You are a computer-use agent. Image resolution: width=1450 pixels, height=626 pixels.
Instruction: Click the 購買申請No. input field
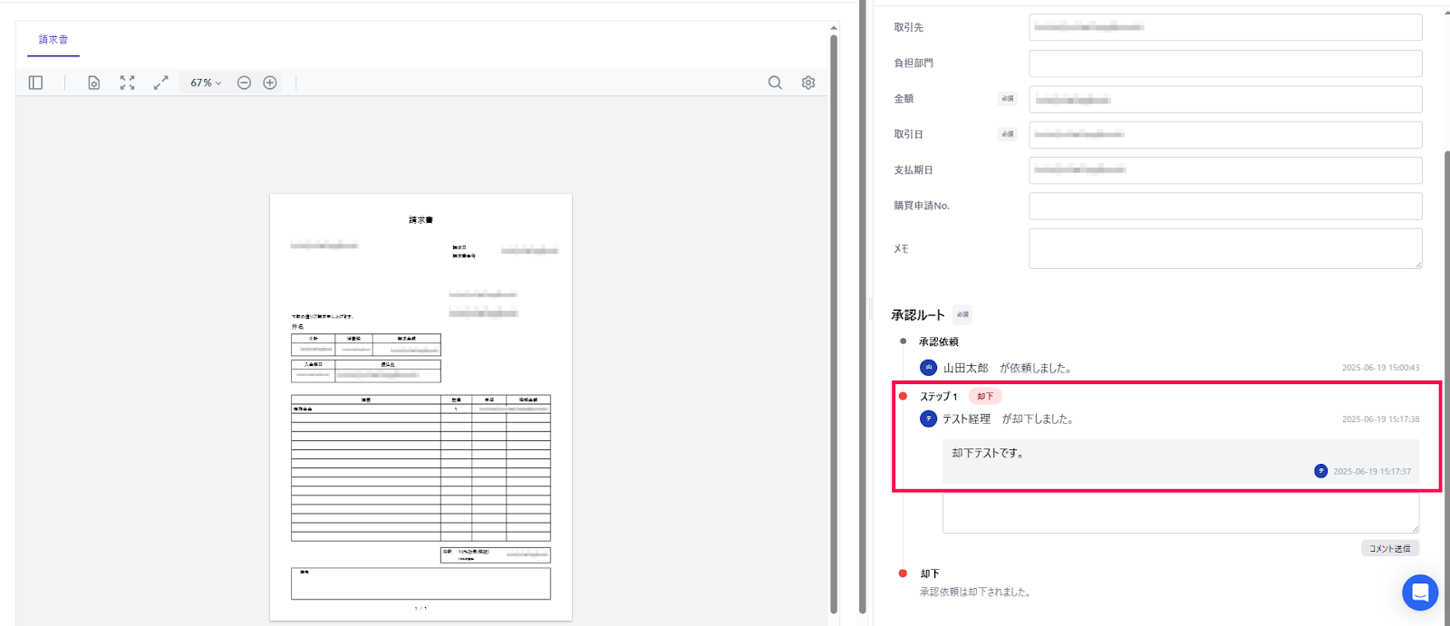pos(1225,206)
